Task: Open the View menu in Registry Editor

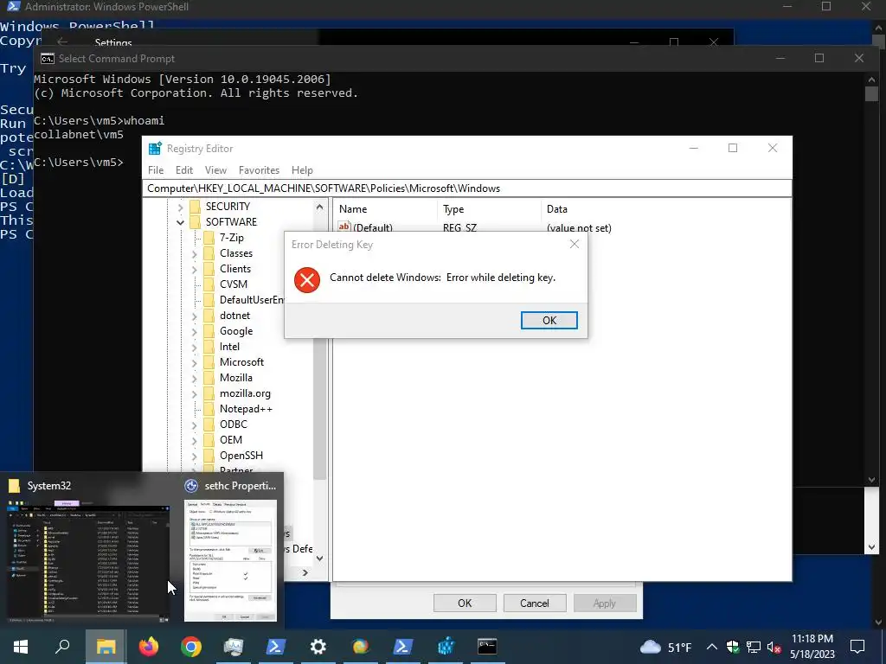Action: [x=215, y=170]
